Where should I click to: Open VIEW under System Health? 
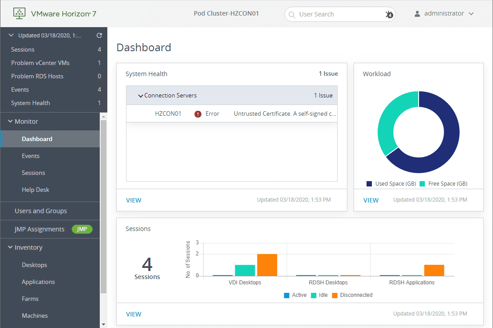point(134,200)
